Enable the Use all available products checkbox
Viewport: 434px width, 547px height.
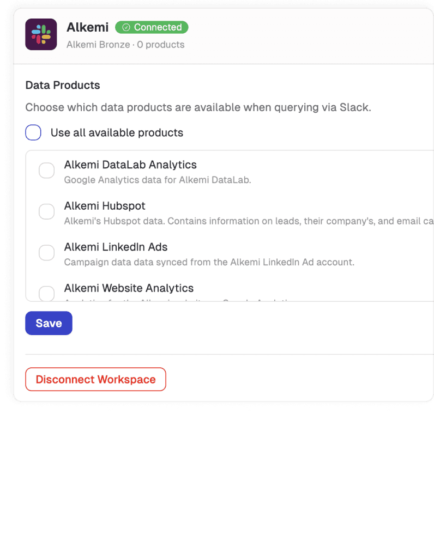coord(33,132)
